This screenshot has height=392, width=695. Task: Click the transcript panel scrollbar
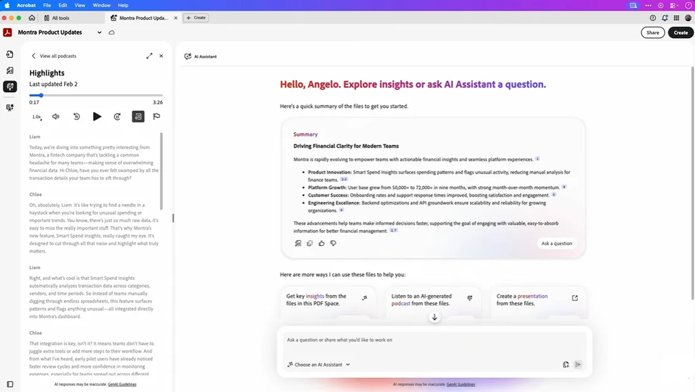click(161, 171)
